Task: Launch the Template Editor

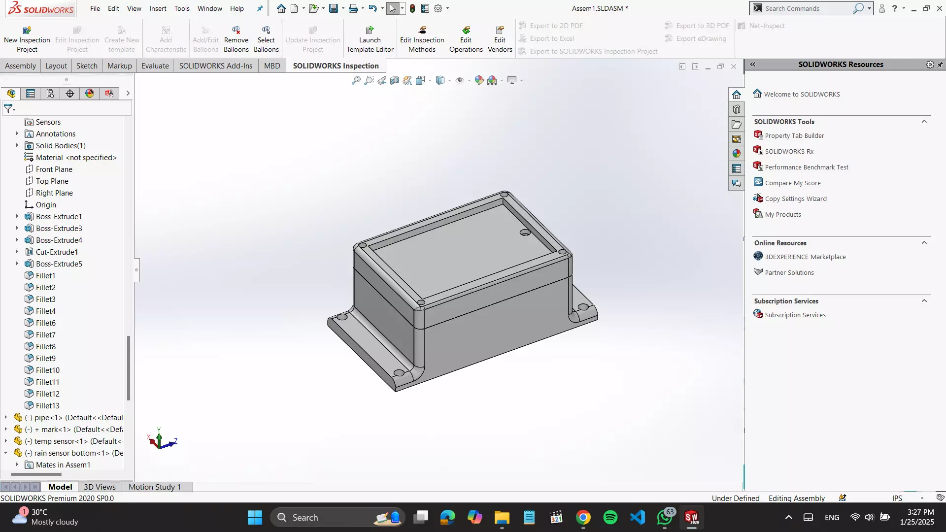Action: point(370,39)
